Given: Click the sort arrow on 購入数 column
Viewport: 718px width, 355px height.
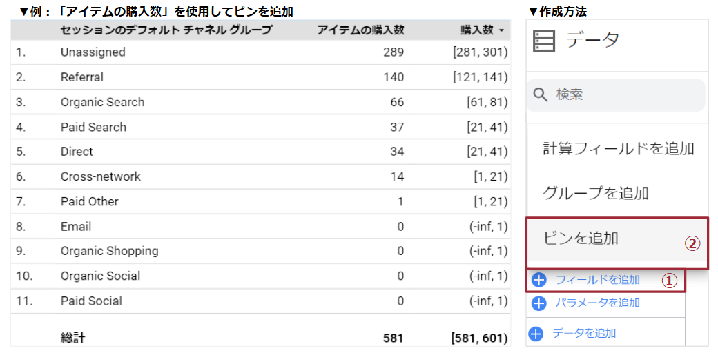Looking at the screenshot, I should click(x=501, y=31).
